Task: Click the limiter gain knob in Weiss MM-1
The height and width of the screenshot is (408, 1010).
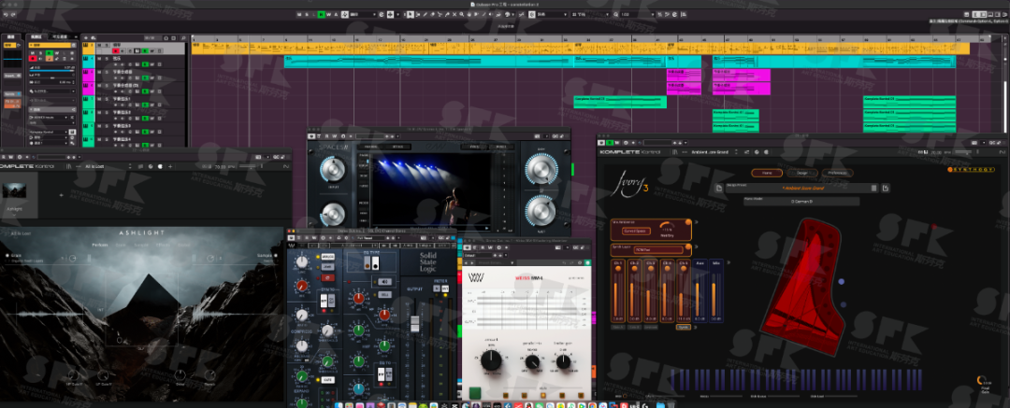Action: [564, 361]
